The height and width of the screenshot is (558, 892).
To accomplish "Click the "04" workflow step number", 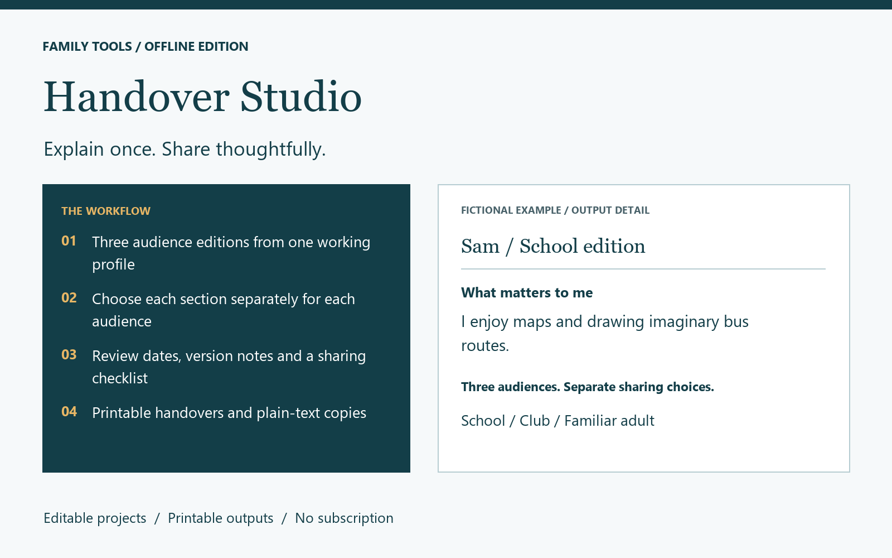I will click(69, 412).
